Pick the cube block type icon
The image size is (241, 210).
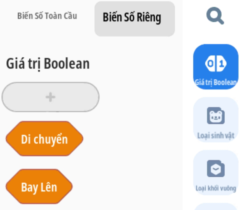pyautogui.click(x=216, y=168)
